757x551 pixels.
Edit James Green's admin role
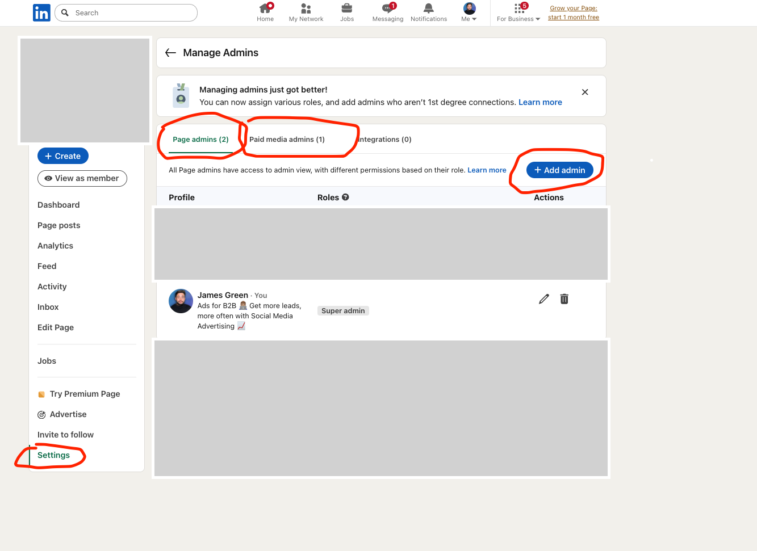point(544,299)
